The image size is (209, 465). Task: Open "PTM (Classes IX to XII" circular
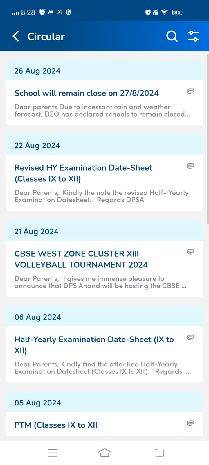coord(56,425)
